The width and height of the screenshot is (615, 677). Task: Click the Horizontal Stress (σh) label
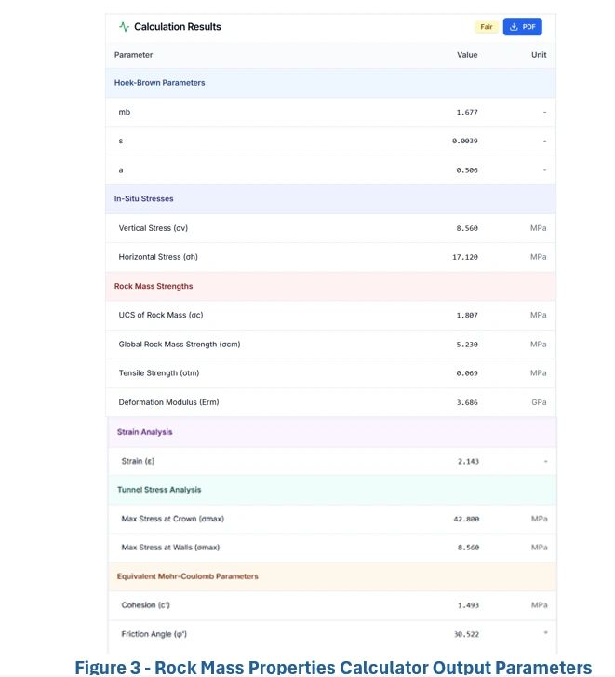tap(158, 257)
